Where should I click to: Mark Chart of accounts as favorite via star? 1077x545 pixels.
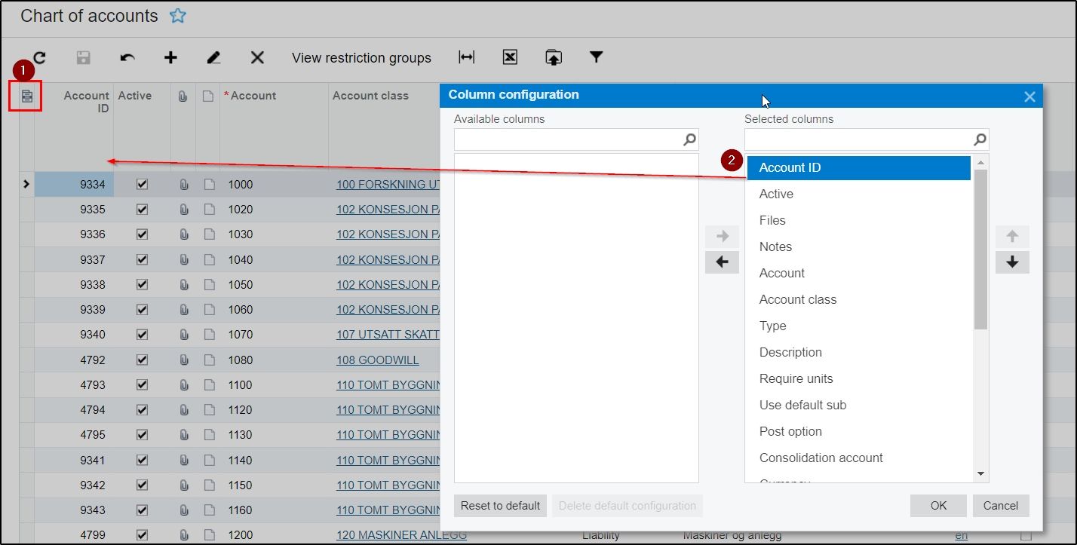(x=178, y=15)
